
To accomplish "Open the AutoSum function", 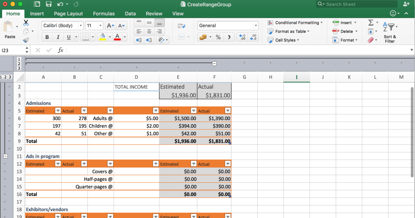I will 371,22.
